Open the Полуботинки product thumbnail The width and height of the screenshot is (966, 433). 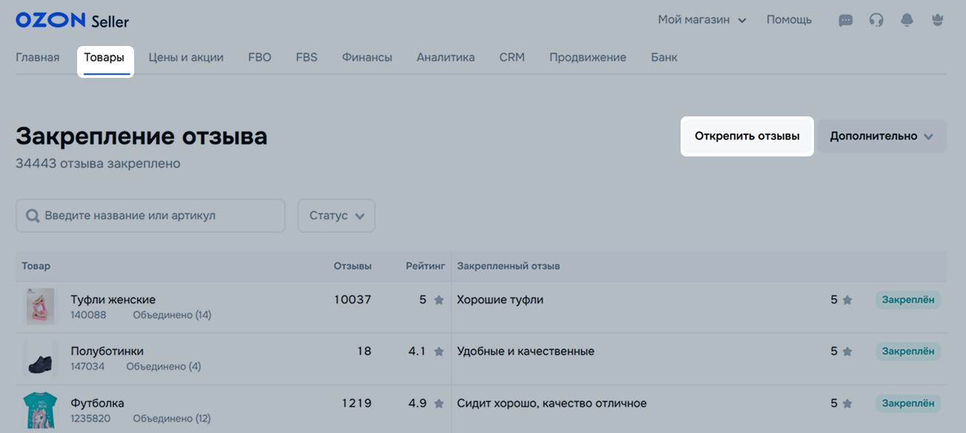point(40,359)
